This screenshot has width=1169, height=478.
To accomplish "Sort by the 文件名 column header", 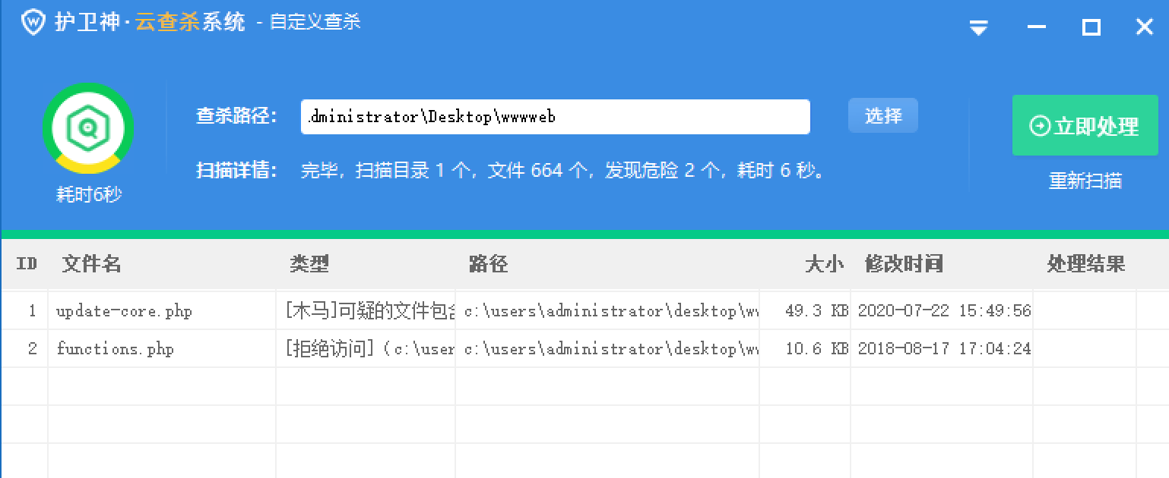I will coord(92,264).
